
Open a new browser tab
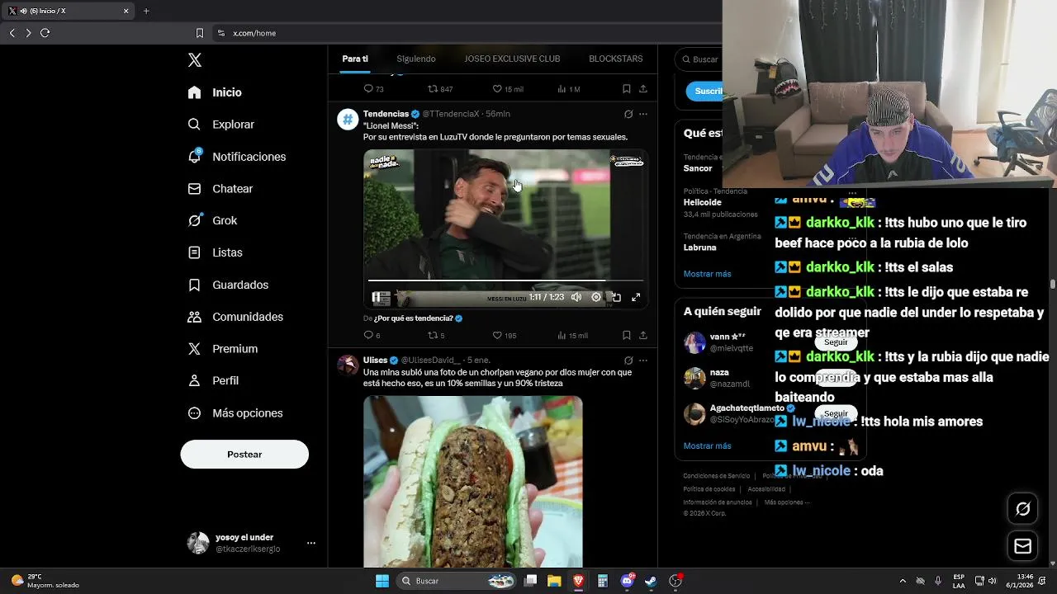(146, 11)
